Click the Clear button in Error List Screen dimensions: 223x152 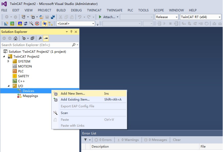177,140
